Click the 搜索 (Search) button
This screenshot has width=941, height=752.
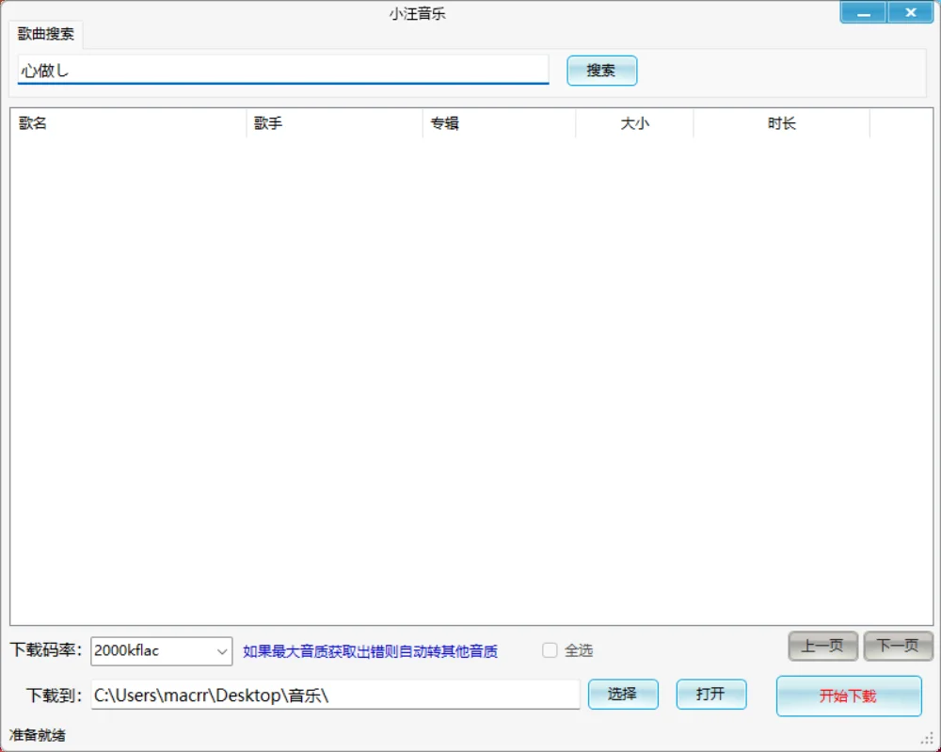[601, 70]
